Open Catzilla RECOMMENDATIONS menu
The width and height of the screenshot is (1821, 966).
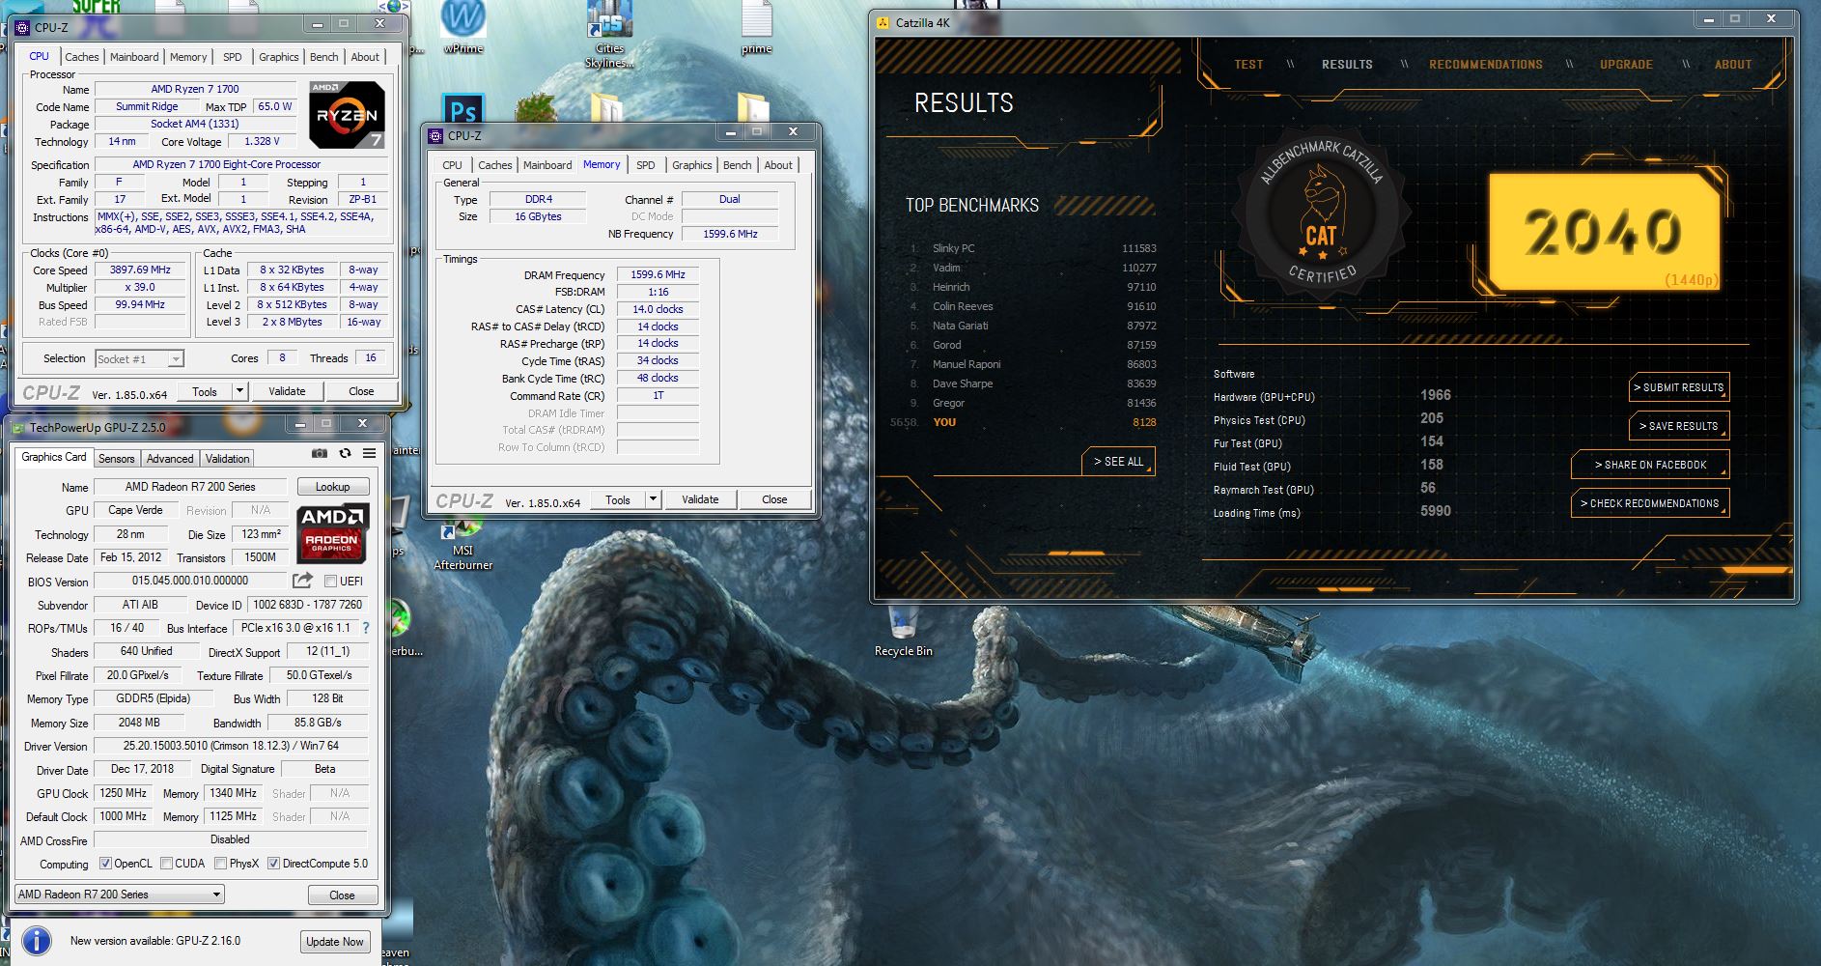coord(1486,65)
